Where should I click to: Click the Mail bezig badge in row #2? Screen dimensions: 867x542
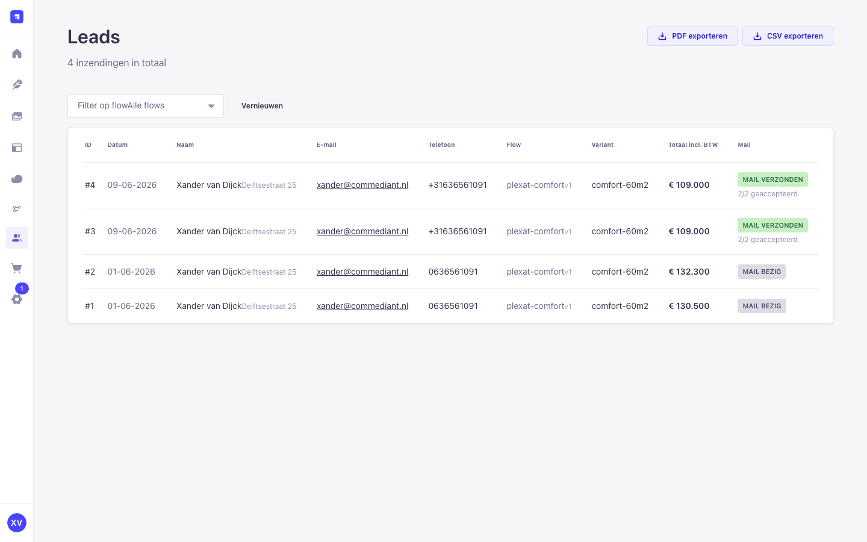click(x=762, y=272)
